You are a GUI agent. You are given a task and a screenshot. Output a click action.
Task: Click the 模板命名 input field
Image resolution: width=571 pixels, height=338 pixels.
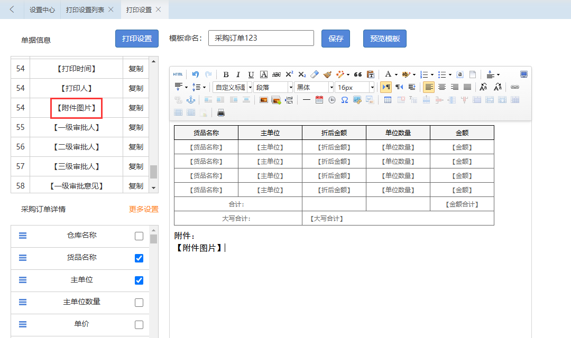(x=261, y=38)
